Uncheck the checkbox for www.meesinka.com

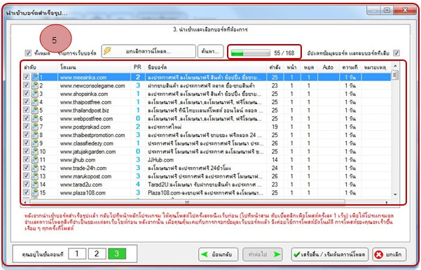coord(26,77)
